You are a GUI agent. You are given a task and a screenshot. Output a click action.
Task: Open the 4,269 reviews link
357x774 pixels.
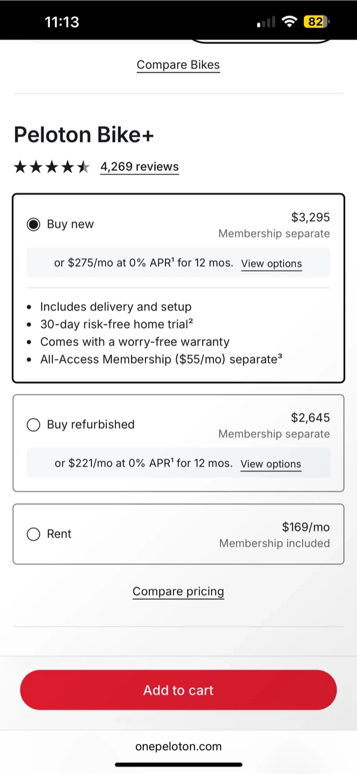click(140, 167)
